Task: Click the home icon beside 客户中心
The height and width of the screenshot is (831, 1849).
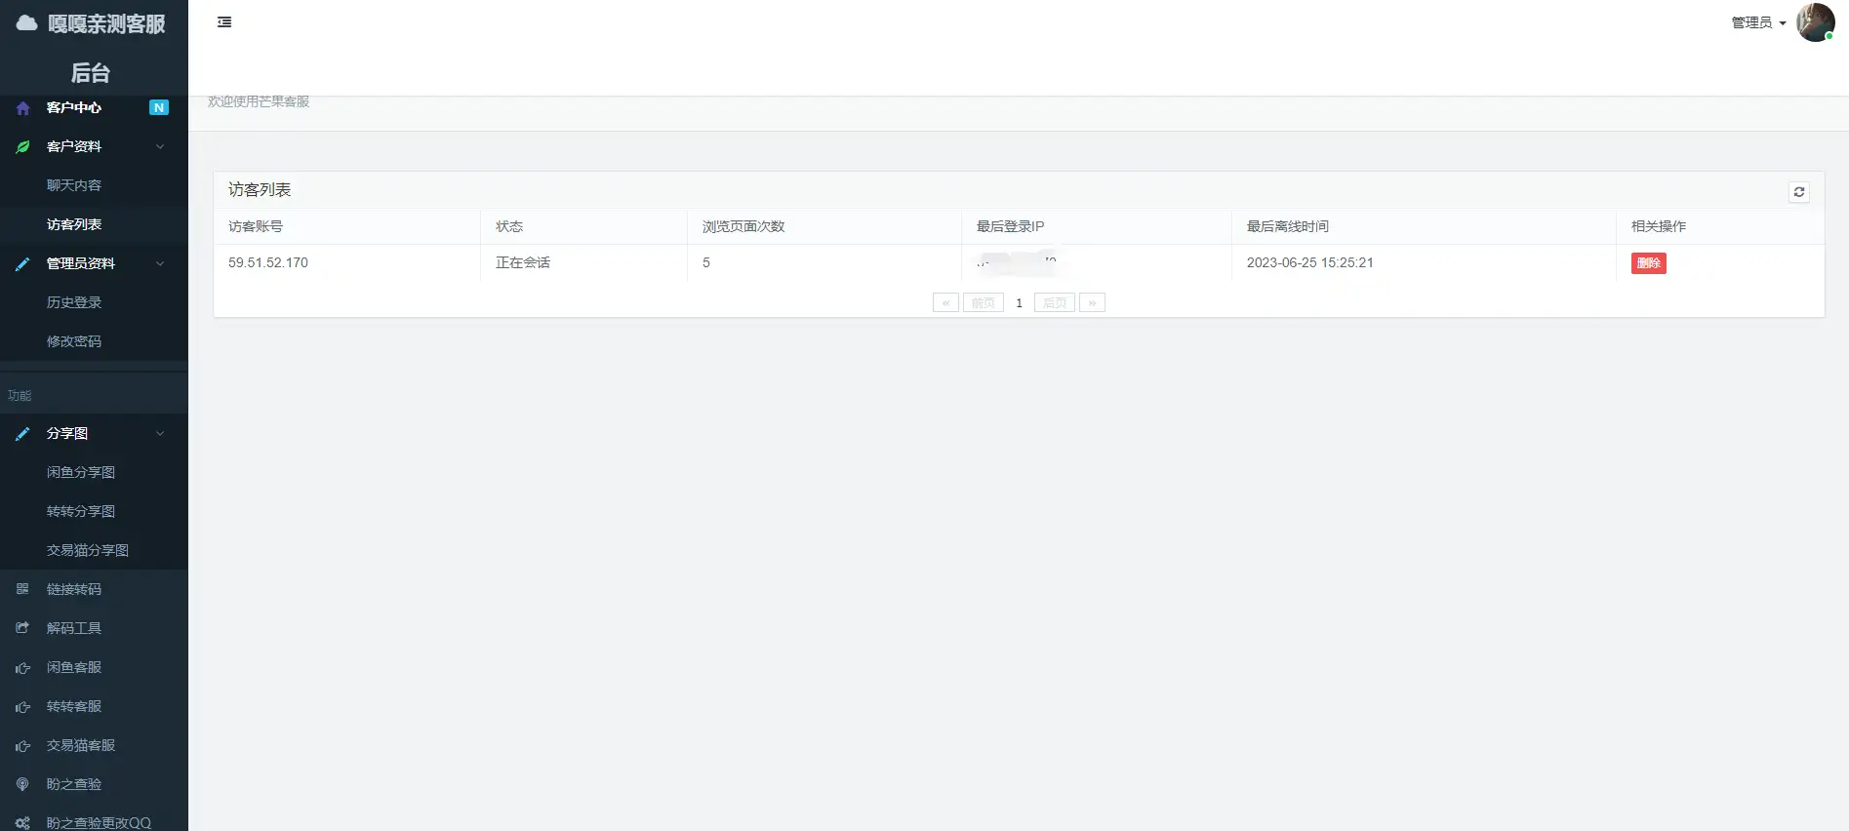Action: pyautogui.click(x=23, y=108)
